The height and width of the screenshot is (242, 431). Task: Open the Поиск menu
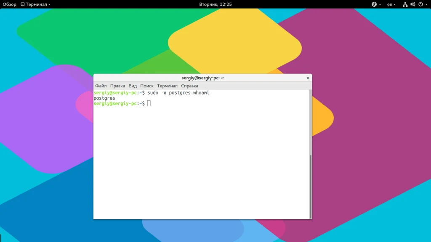147,86
